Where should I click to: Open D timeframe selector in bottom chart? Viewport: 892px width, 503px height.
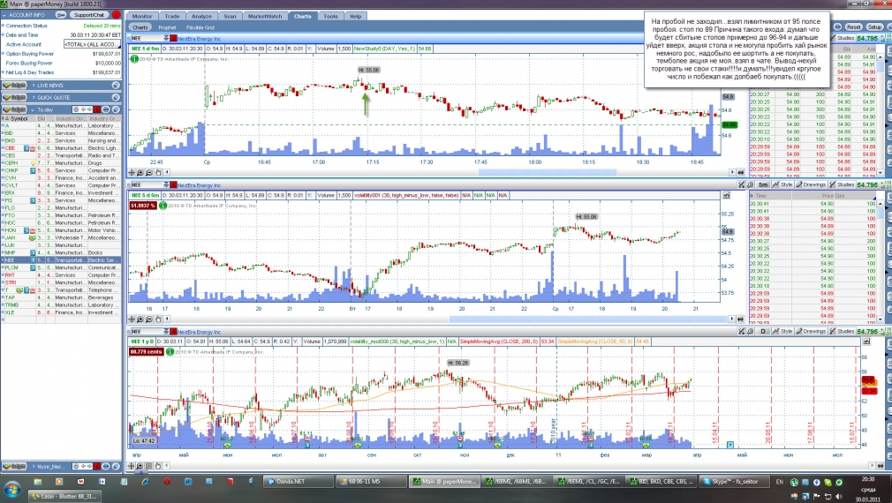(763, 331)
